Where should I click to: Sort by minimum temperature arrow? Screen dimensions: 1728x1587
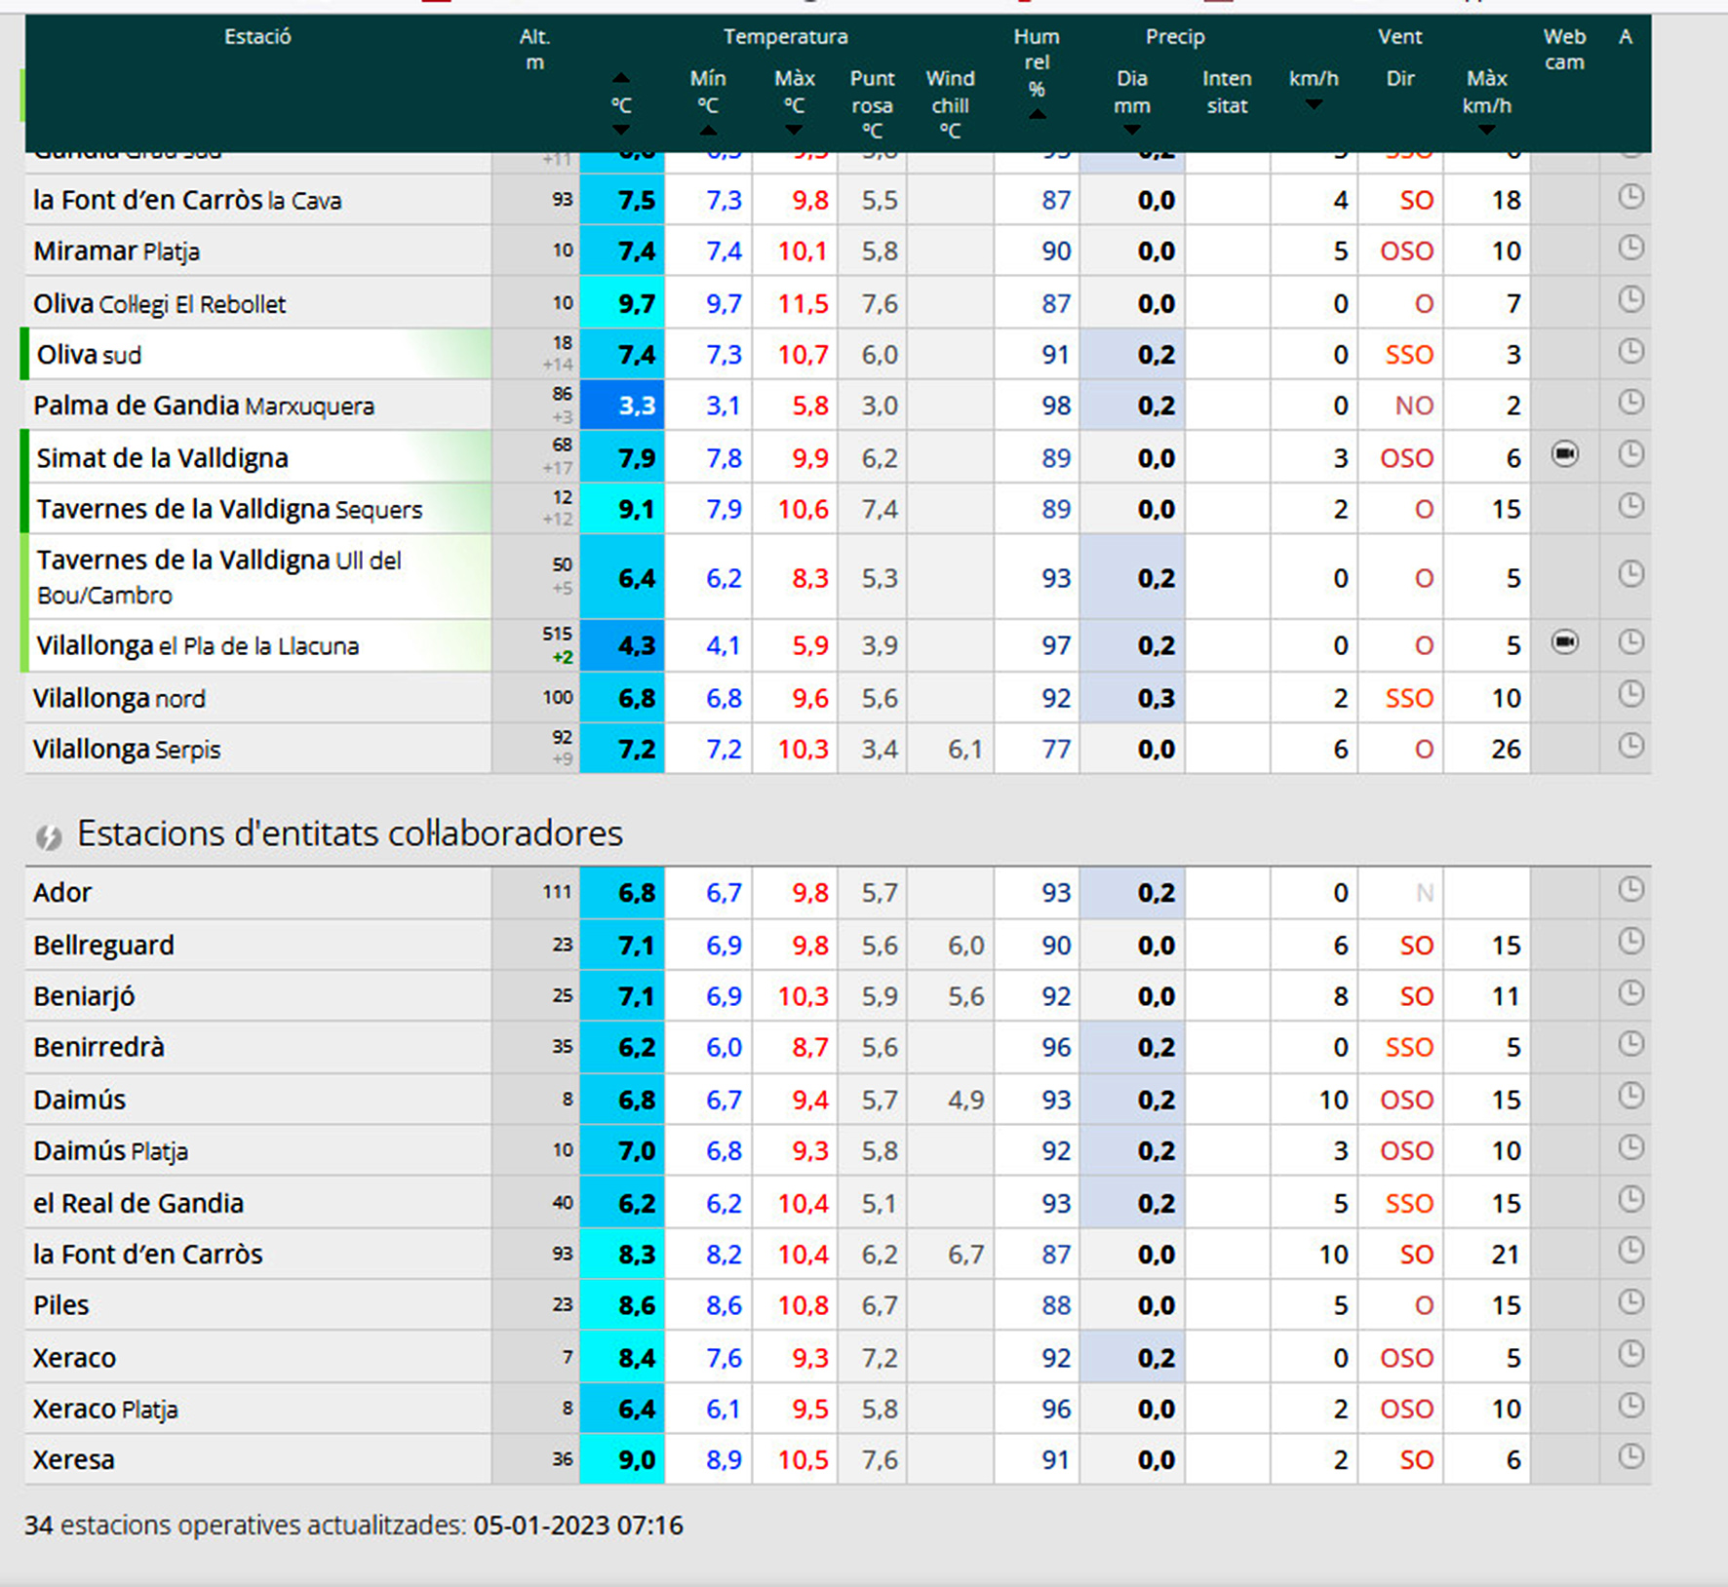point(708,130)
